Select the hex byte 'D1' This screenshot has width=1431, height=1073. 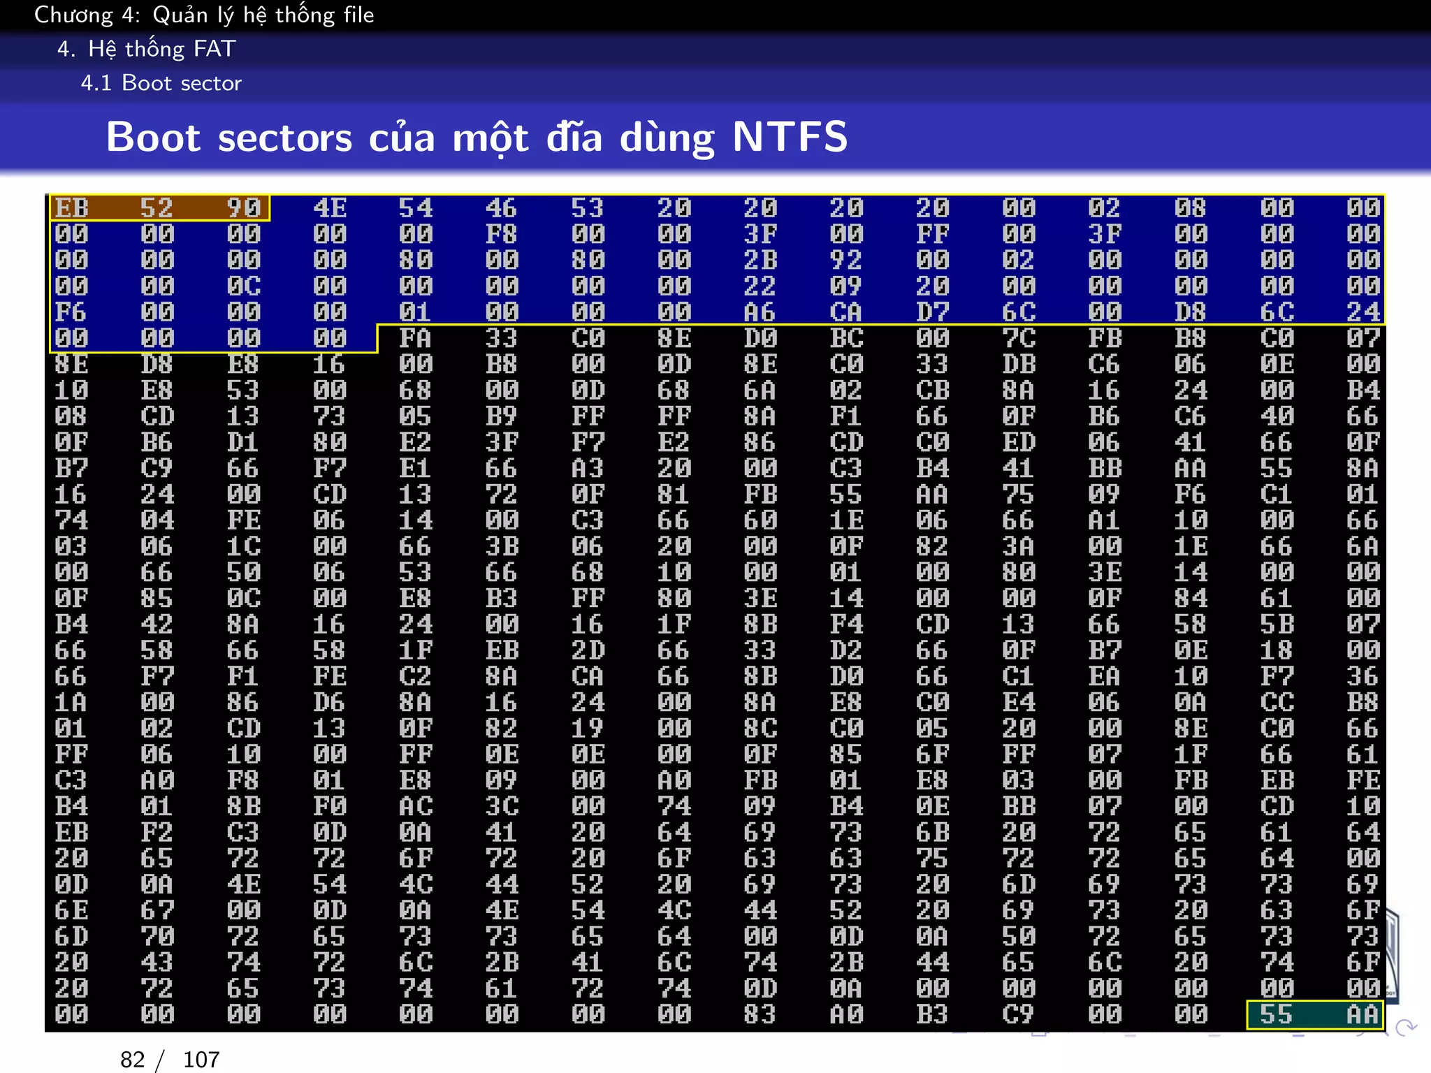[244, 443]
